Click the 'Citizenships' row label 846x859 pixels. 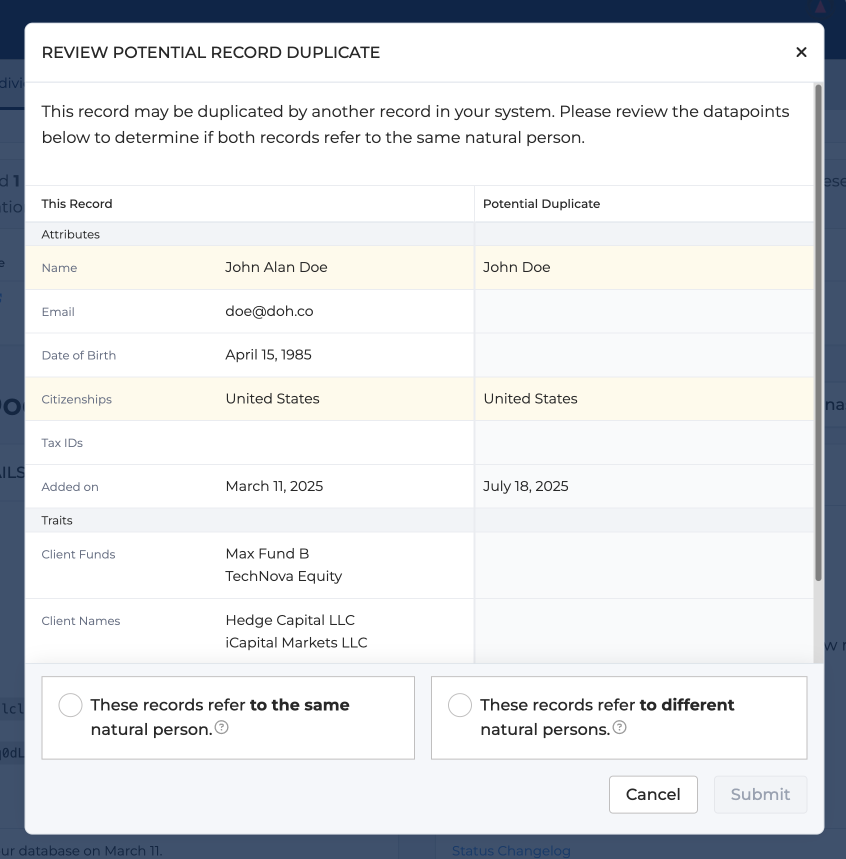pos(76,399)
